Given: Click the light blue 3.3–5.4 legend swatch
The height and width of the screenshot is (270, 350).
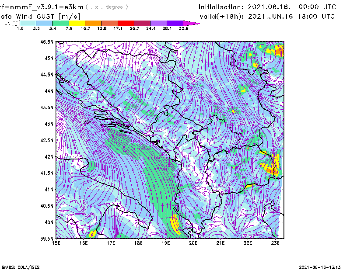Looking at the screenshot, I should (x=44, y=23).
